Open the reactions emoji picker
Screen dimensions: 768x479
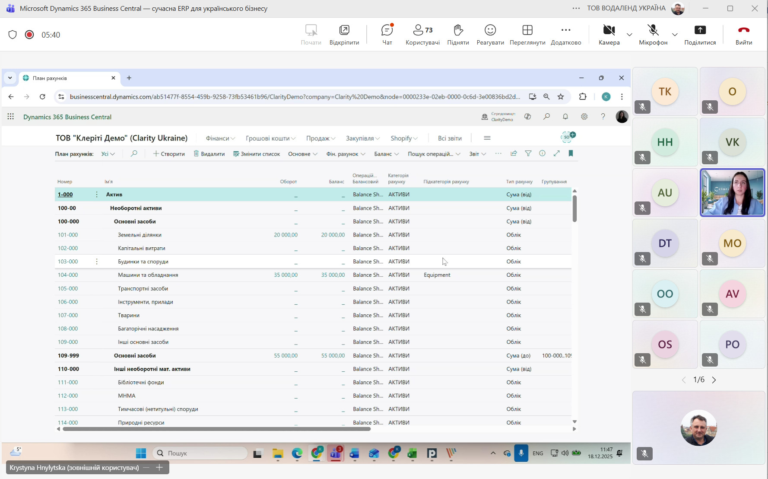click(x=490, y=34)
